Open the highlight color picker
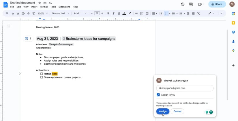The image size is (238, 121). click(x=130, y=13)
